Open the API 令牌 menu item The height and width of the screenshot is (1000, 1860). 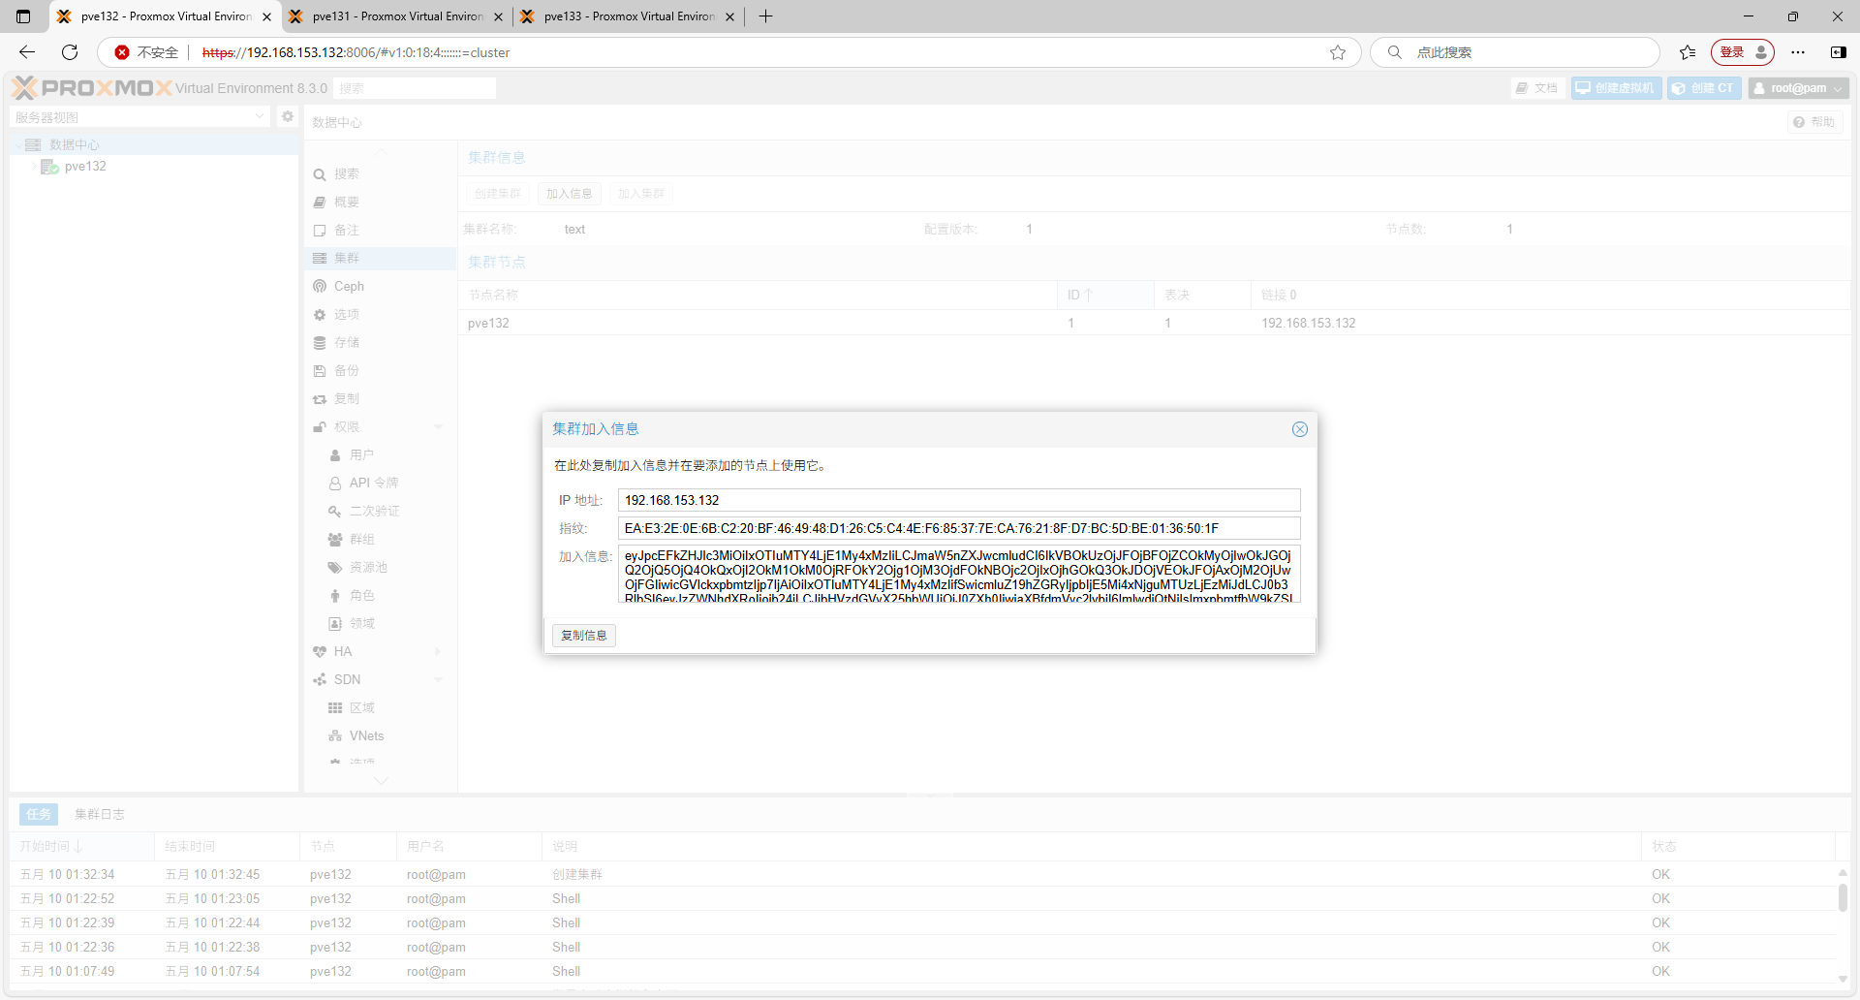[x=380, y=484]
